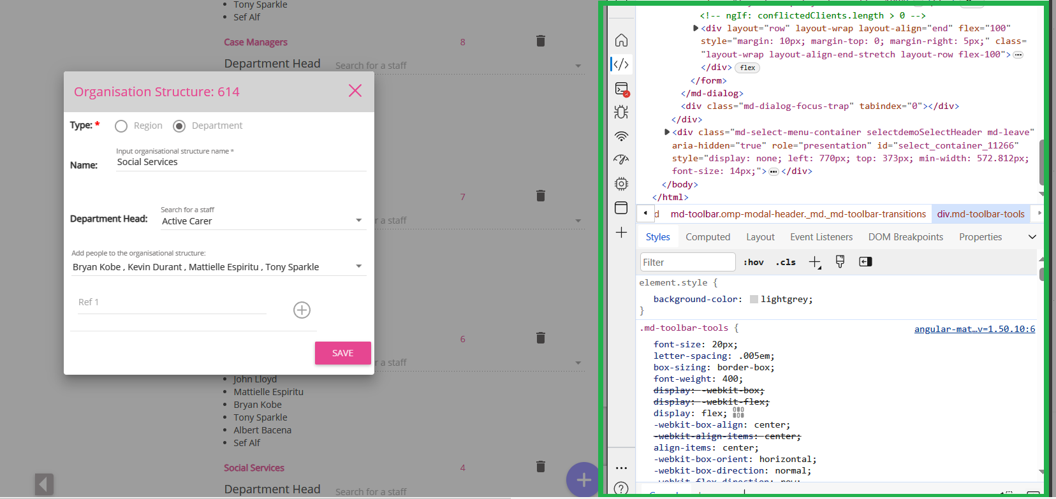Click the Social Services name input field
The width and height of the screenshot is (1056, 499).
[x=241, y=163]
